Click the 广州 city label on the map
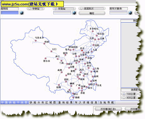 78,85
